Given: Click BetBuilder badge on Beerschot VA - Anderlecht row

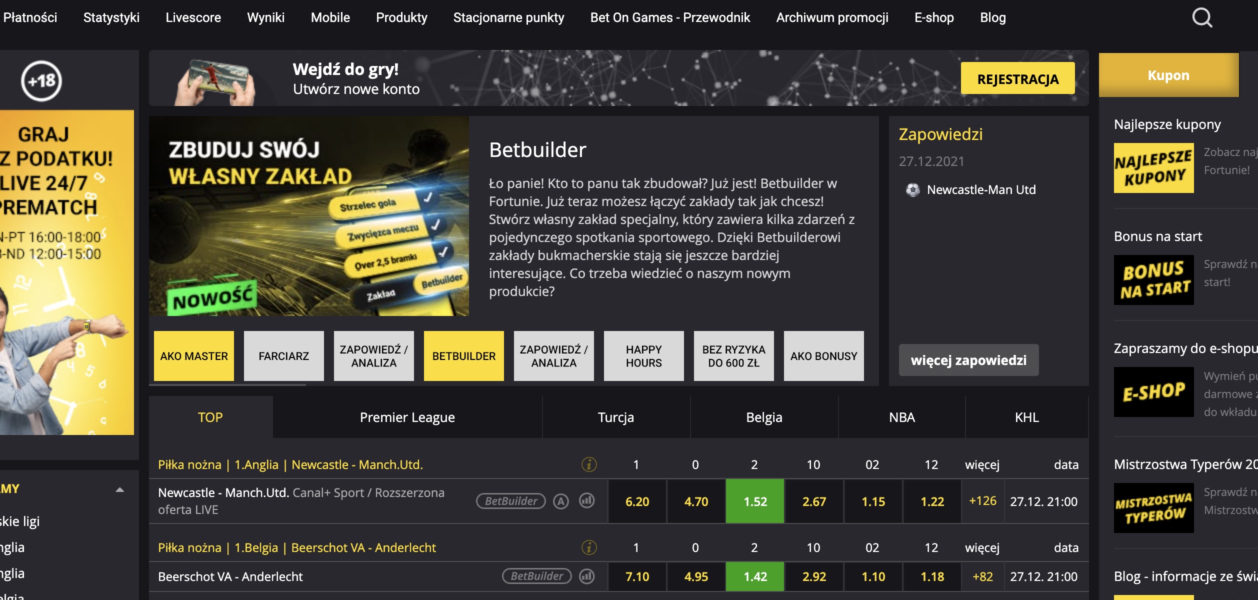Looking at the screenshot, I should point(536,576).
